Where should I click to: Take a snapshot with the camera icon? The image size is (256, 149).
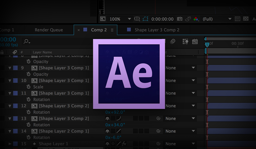coord(180,19)
